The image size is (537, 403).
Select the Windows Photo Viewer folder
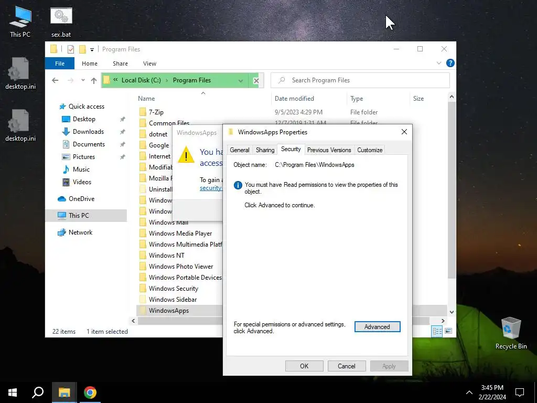pyautogui.click(x=181, y=266)
